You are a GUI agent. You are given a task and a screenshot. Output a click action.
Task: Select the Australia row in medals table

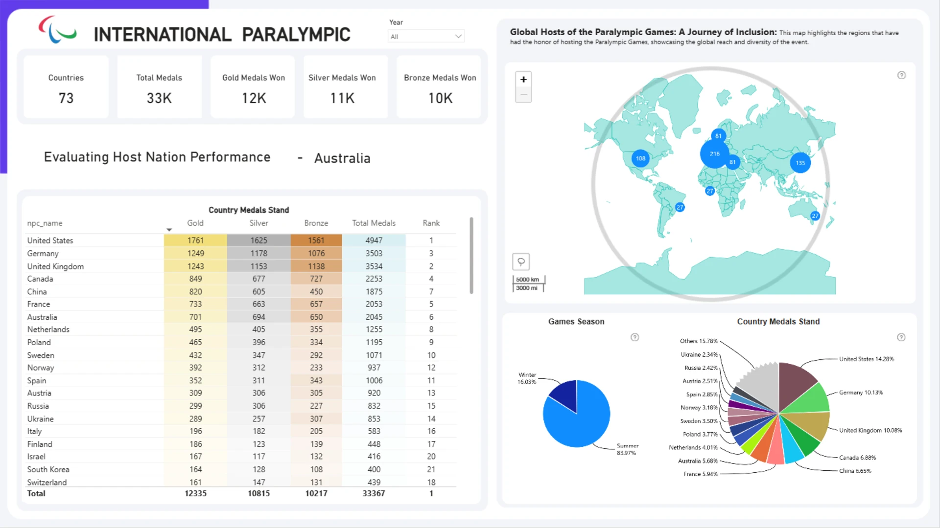click(x=241, y=317)
